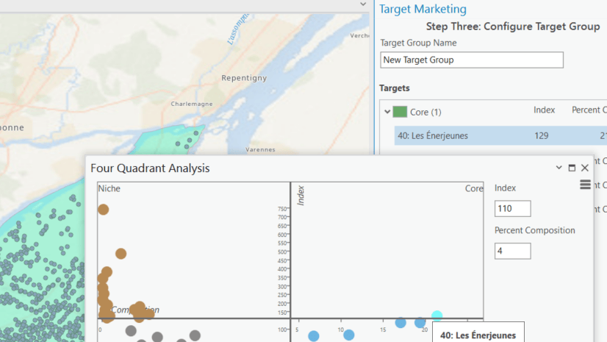Click the Repentigny label on the map

(x=244, y=77)
